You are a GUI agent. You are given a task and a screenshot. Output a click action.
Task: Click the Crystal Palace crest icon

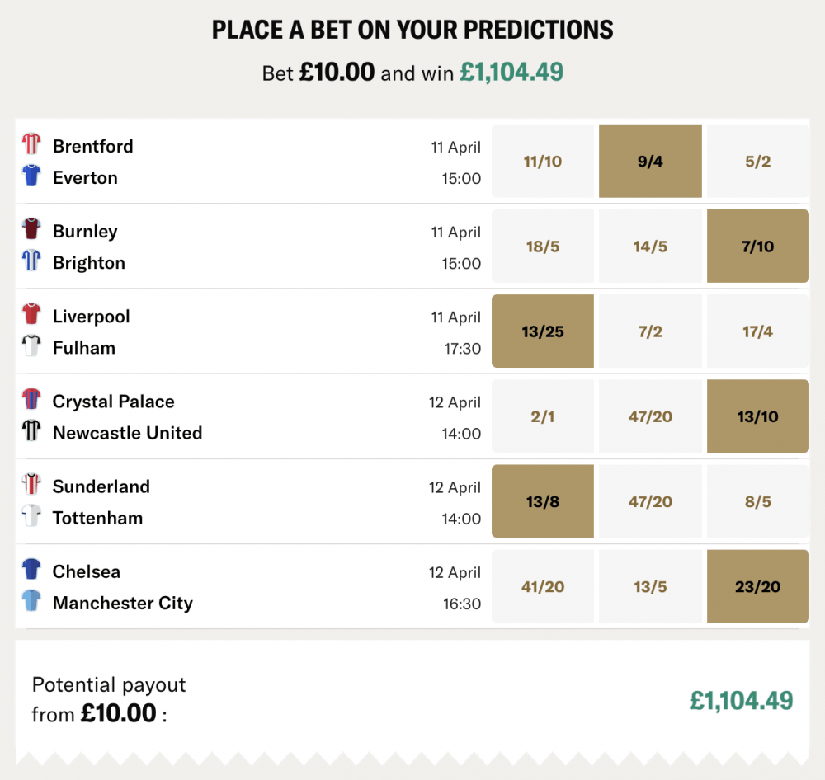pyautogui.click(x=32, y=400)
